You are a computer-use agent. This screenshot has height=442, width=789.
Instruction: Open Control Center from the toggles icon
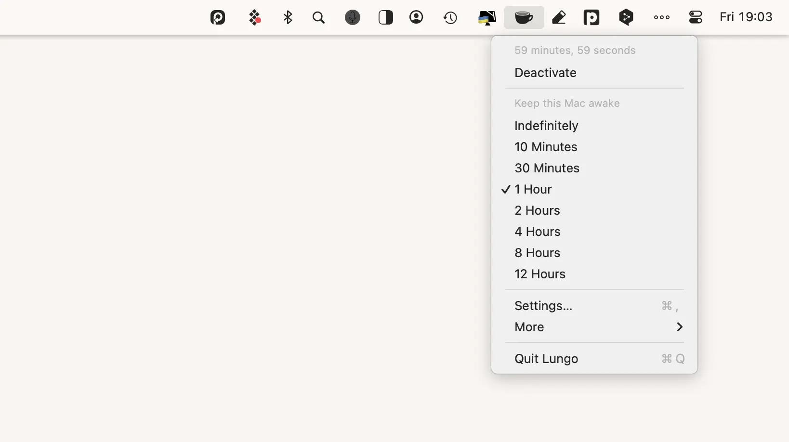coord(696,17)
